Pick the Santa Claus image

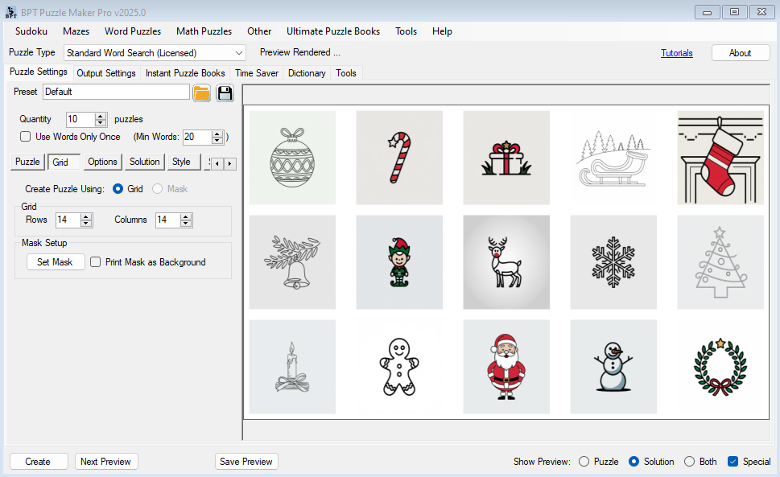pyautogui.click(x=506, y=367)
